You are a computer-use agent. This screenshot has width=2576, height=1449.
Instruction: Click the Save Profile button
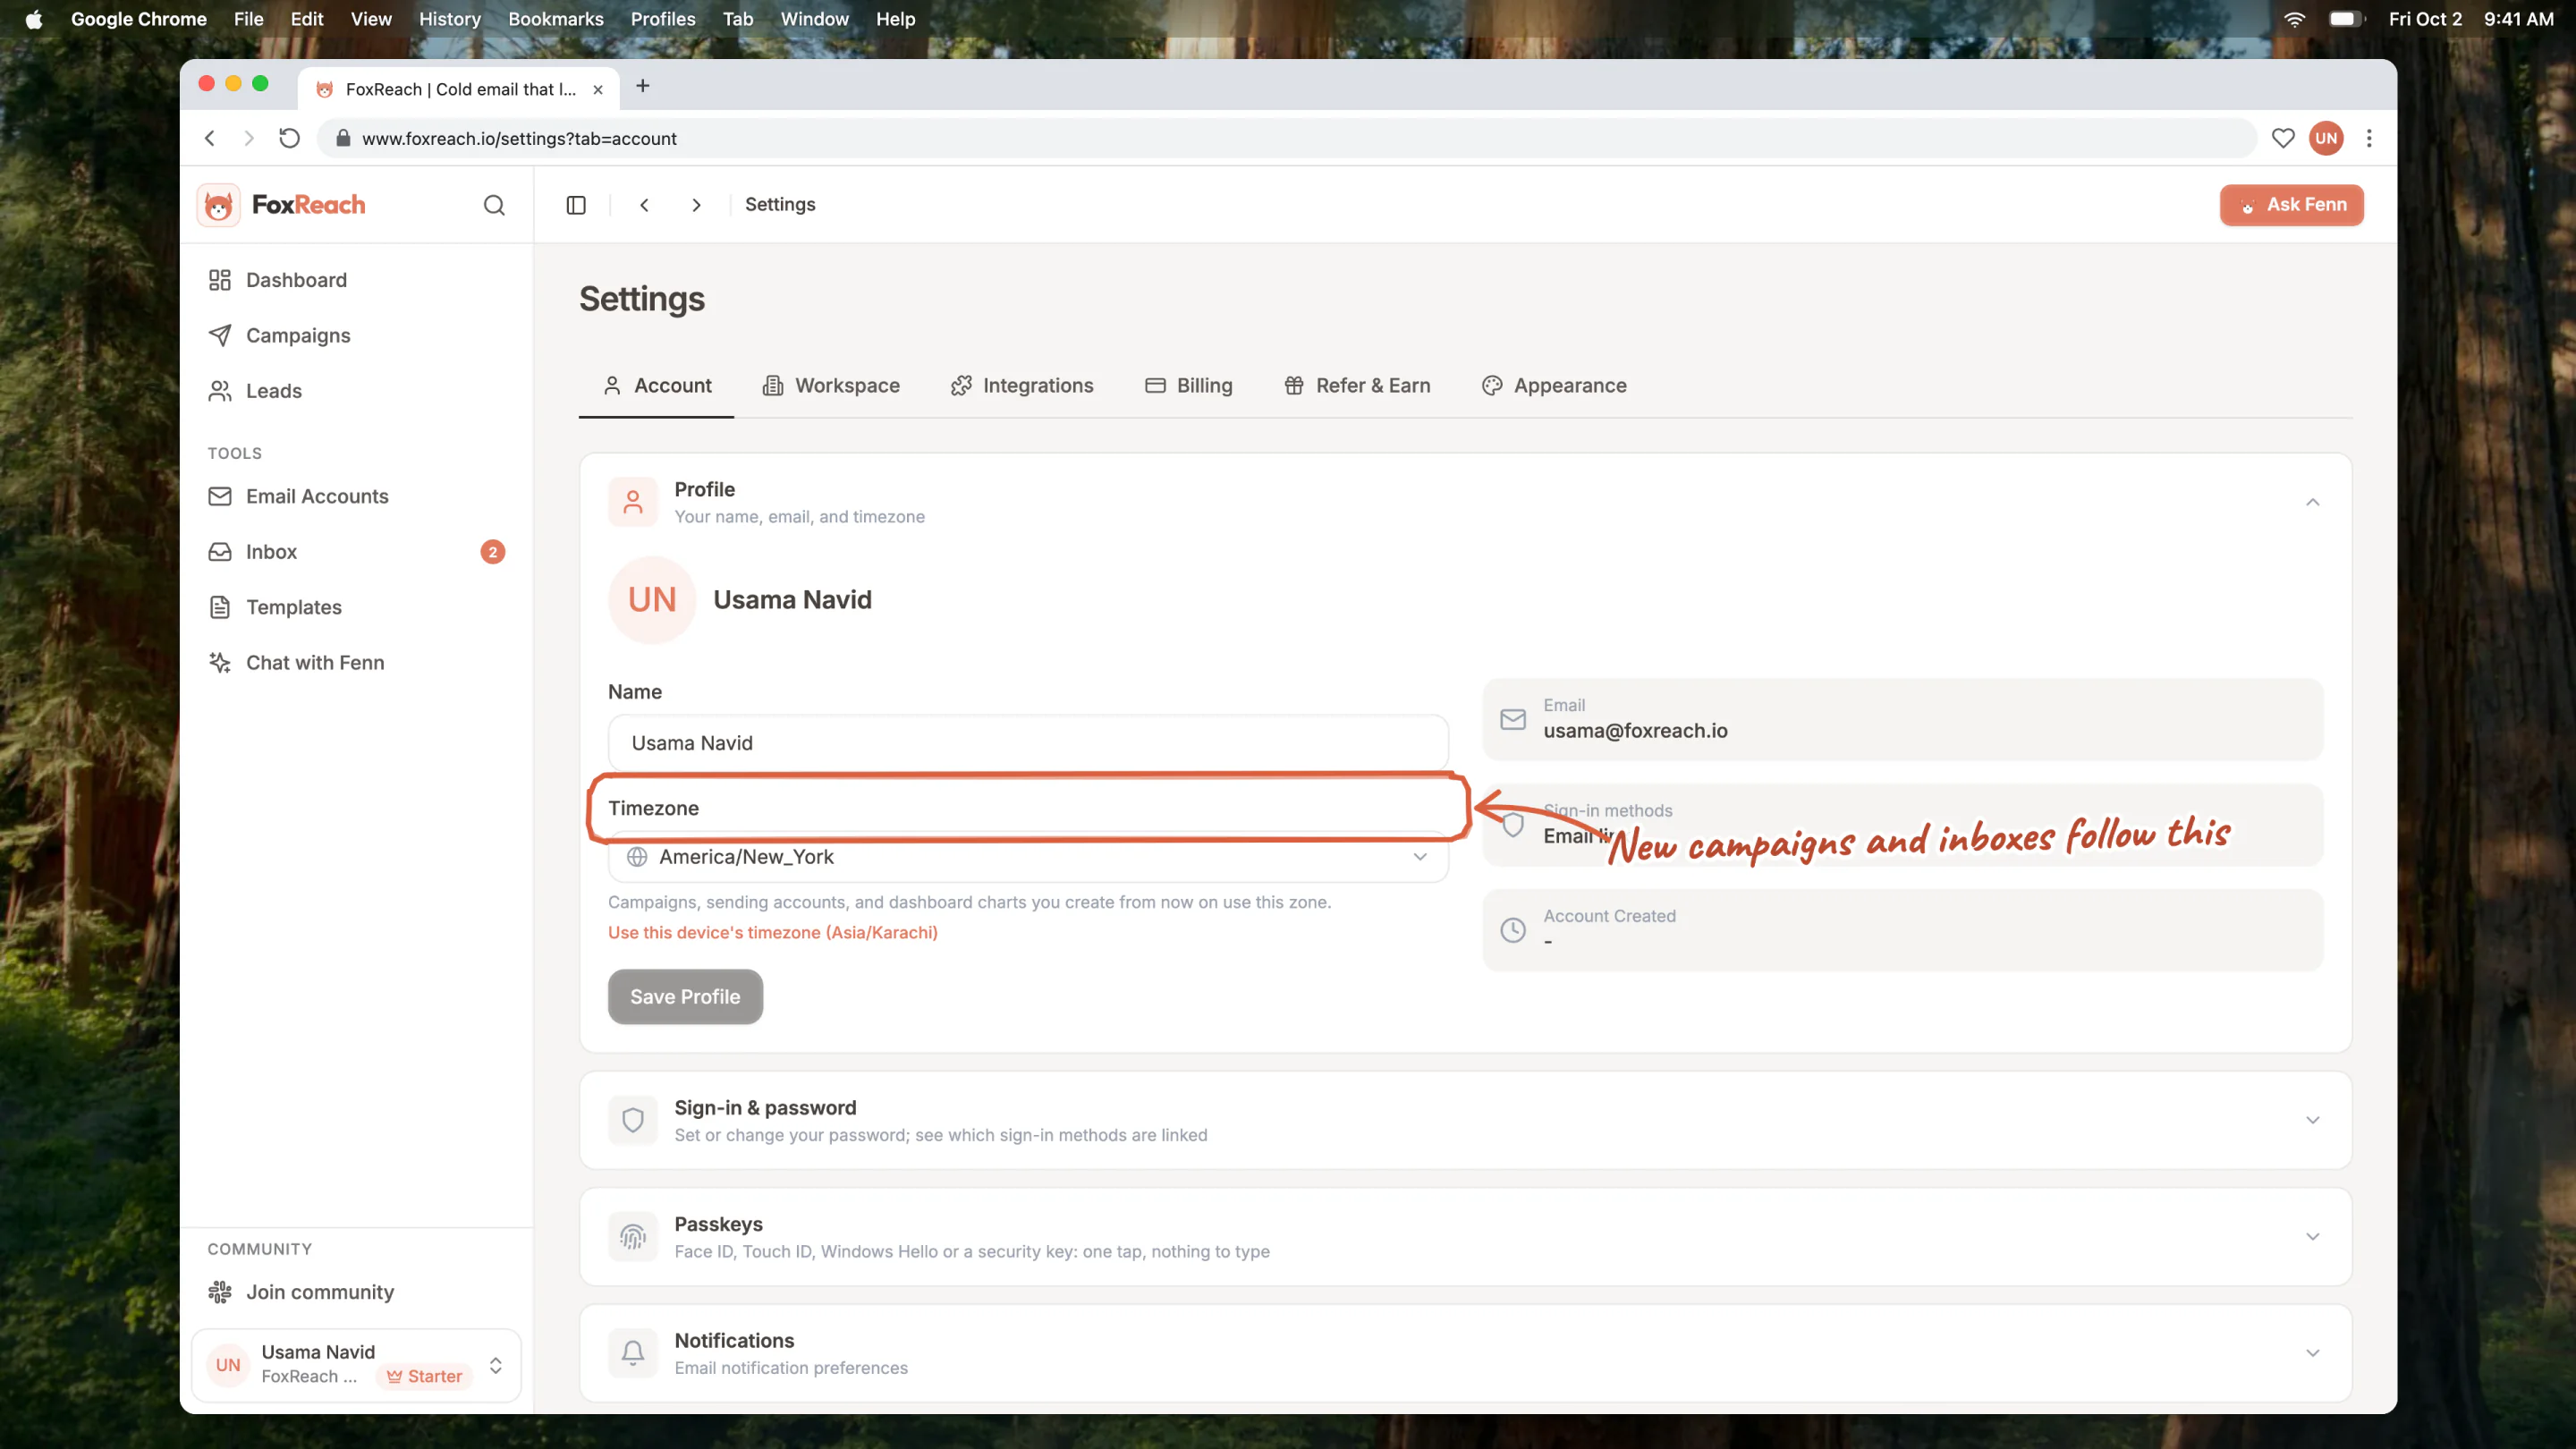[x=685, y=997]
